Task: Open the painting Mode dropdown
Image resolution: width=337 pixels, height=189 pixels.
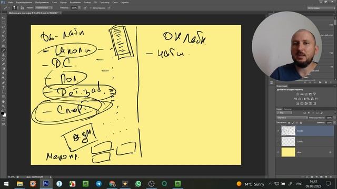Action: pos(44,8)
